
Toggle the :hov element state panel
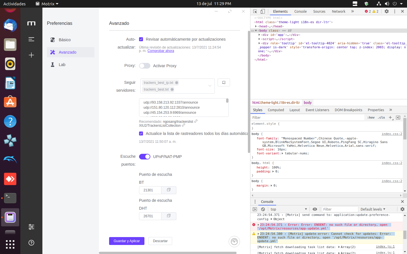click(x=371, y=117)
